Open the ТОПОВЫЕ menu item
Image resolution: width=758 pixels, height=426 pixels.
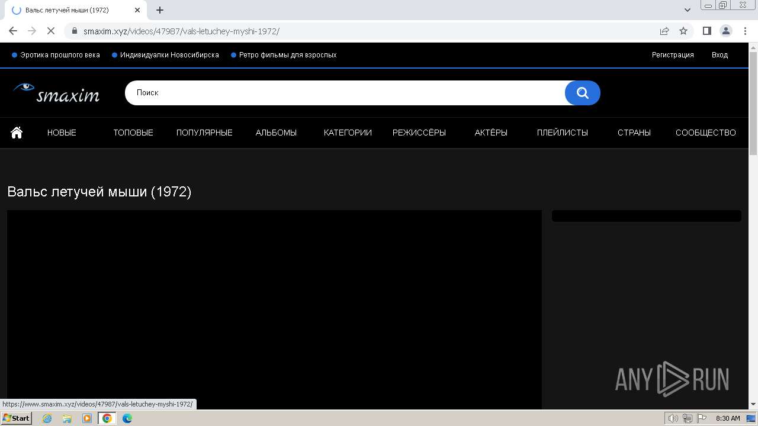pos(133,133)
